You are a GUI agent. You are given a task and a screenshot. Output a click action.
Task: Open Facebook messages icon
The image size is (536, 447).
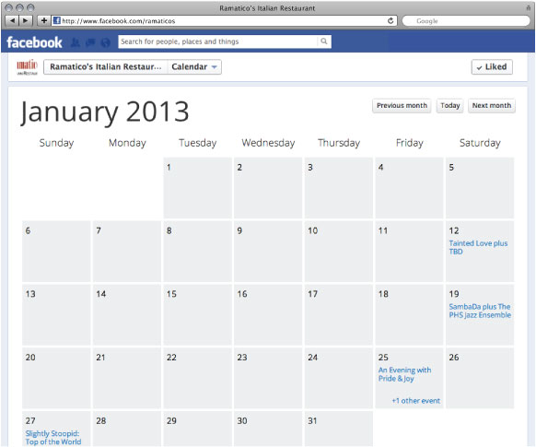click(x=90, y=42)
